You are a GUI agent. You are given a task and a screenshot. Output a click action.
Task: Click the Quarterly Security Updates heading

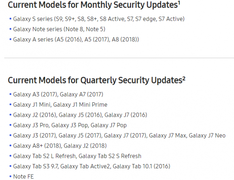click(x=94, y=80)
